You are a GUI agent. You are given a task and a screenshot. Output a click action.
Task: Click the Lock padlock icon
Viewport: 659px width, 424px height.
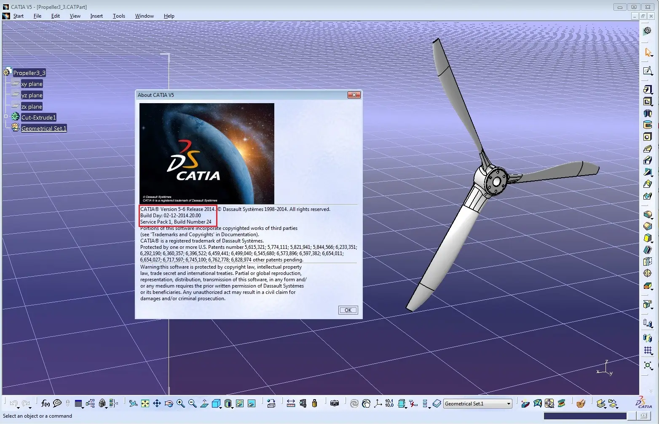(x=102, y=403)
